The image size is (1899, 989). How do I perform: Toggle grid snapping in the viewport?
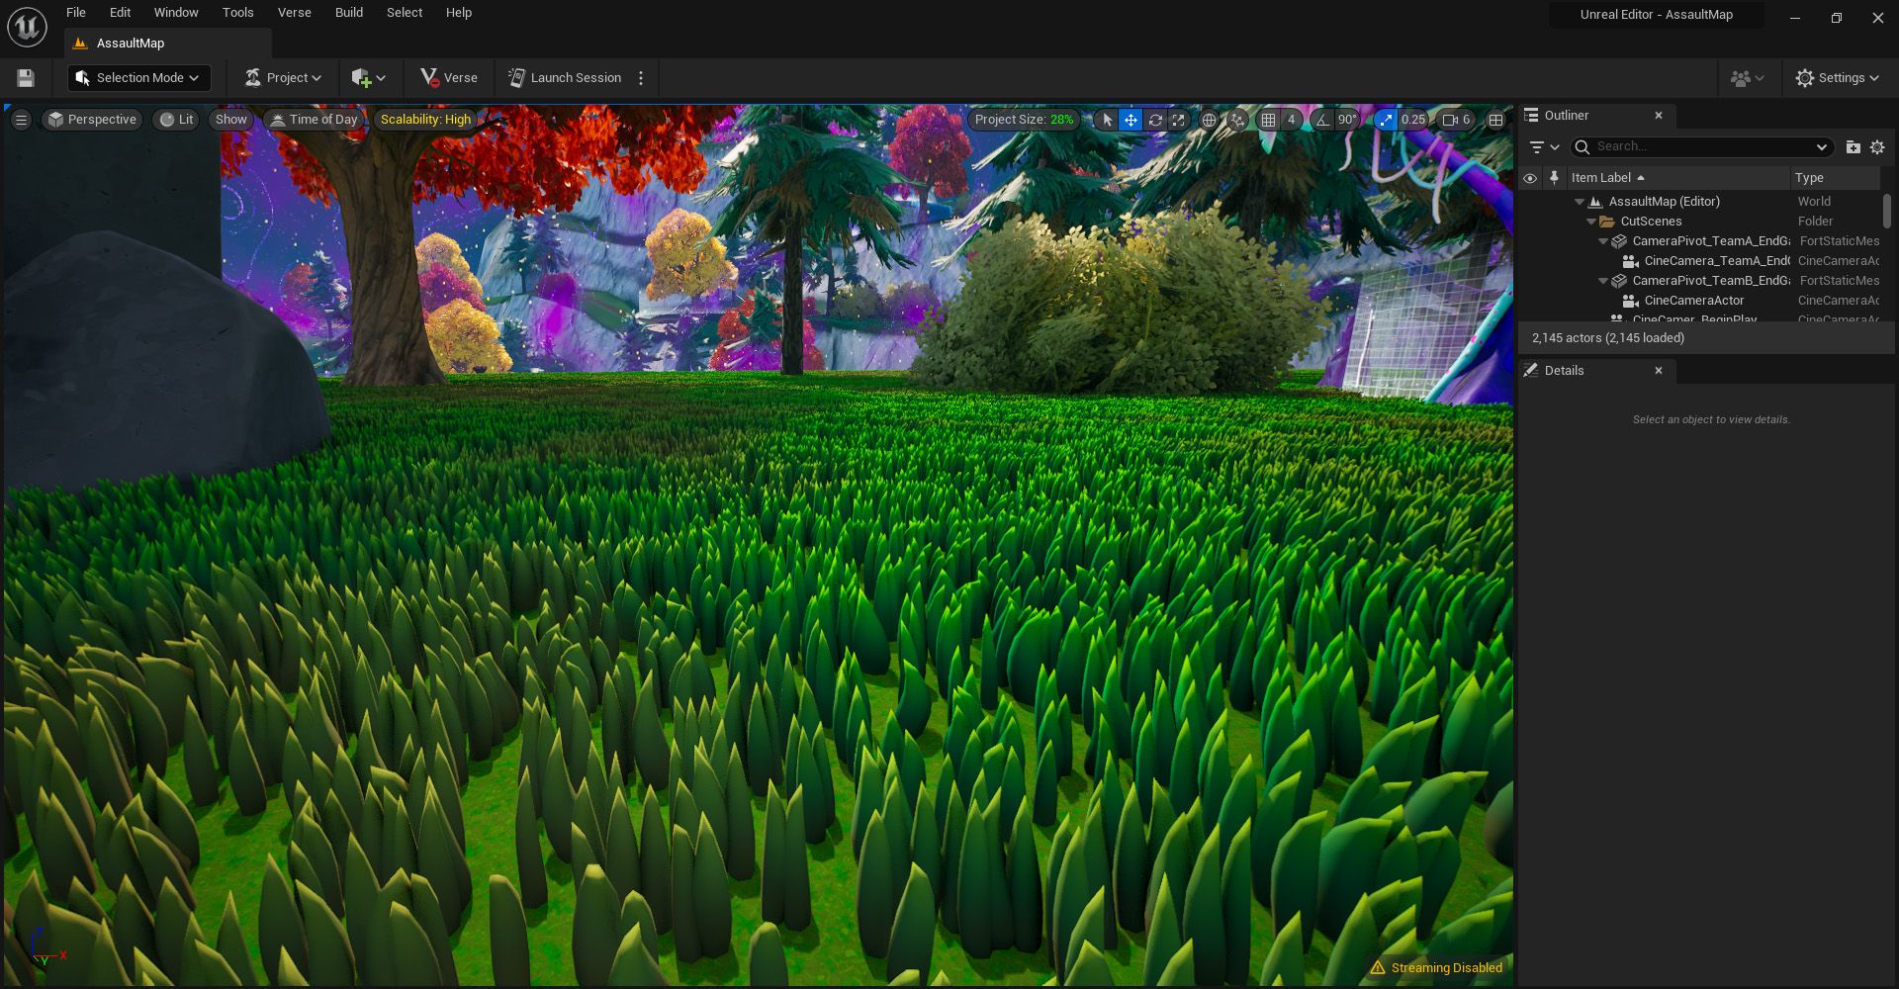[x=1268, y=120]
